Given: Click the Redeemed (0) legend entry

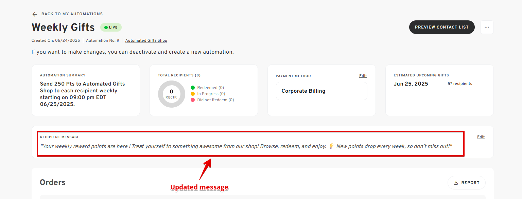Looking at the screenshot, I should pyautogui.click(x=207, y=88).
